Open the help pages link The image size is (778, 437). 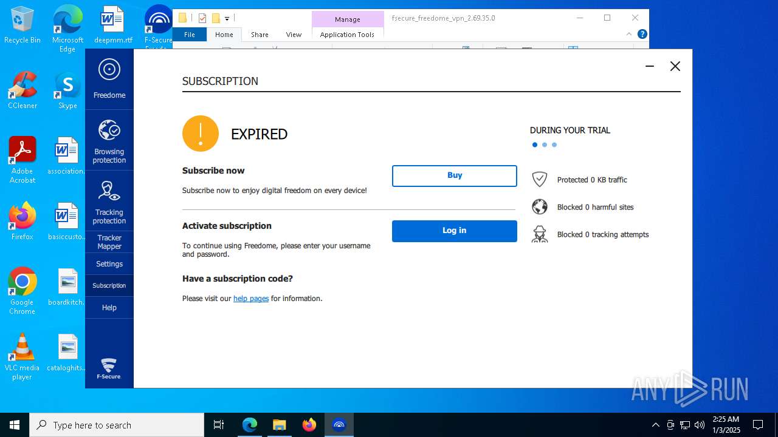coord(251,299)
